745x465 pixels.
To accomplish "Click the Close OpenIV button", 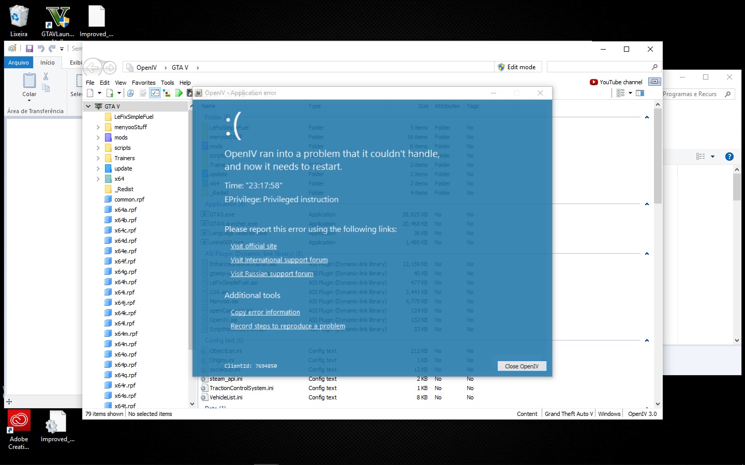I will tap(521, 366).
